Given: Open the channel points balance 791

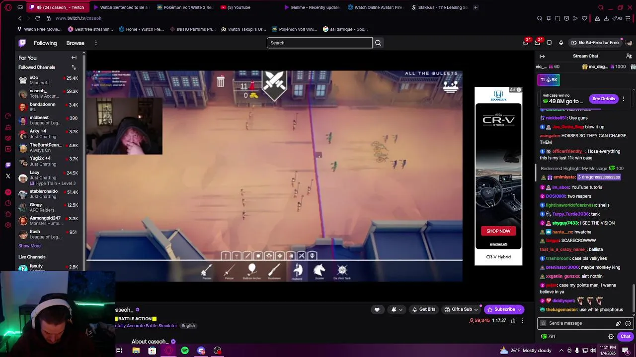Looking at the screenshot, I should (548, 336).
